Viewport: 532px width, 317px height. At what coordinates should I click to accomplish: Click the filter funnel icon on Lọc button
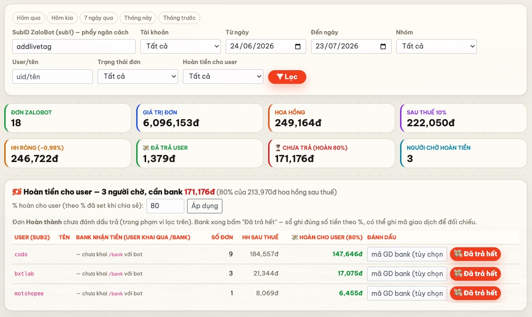pyautogui.click(x=279, y=77)
